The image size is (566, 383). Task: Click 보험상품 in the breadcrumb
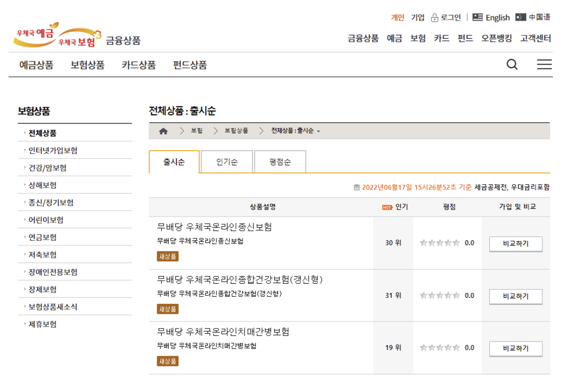[236, 131]
